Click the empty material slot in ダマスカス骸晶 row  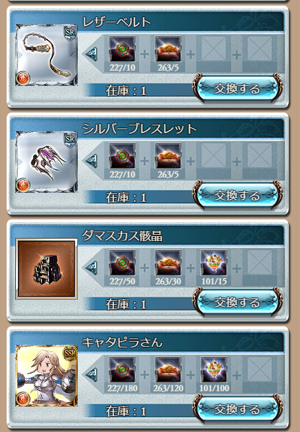pyautogui.click(x=260, y=263)
